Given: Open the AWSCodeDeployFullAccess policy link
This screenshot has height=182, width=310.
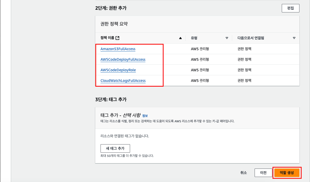Looking at the screenshot, I should 123,59.
